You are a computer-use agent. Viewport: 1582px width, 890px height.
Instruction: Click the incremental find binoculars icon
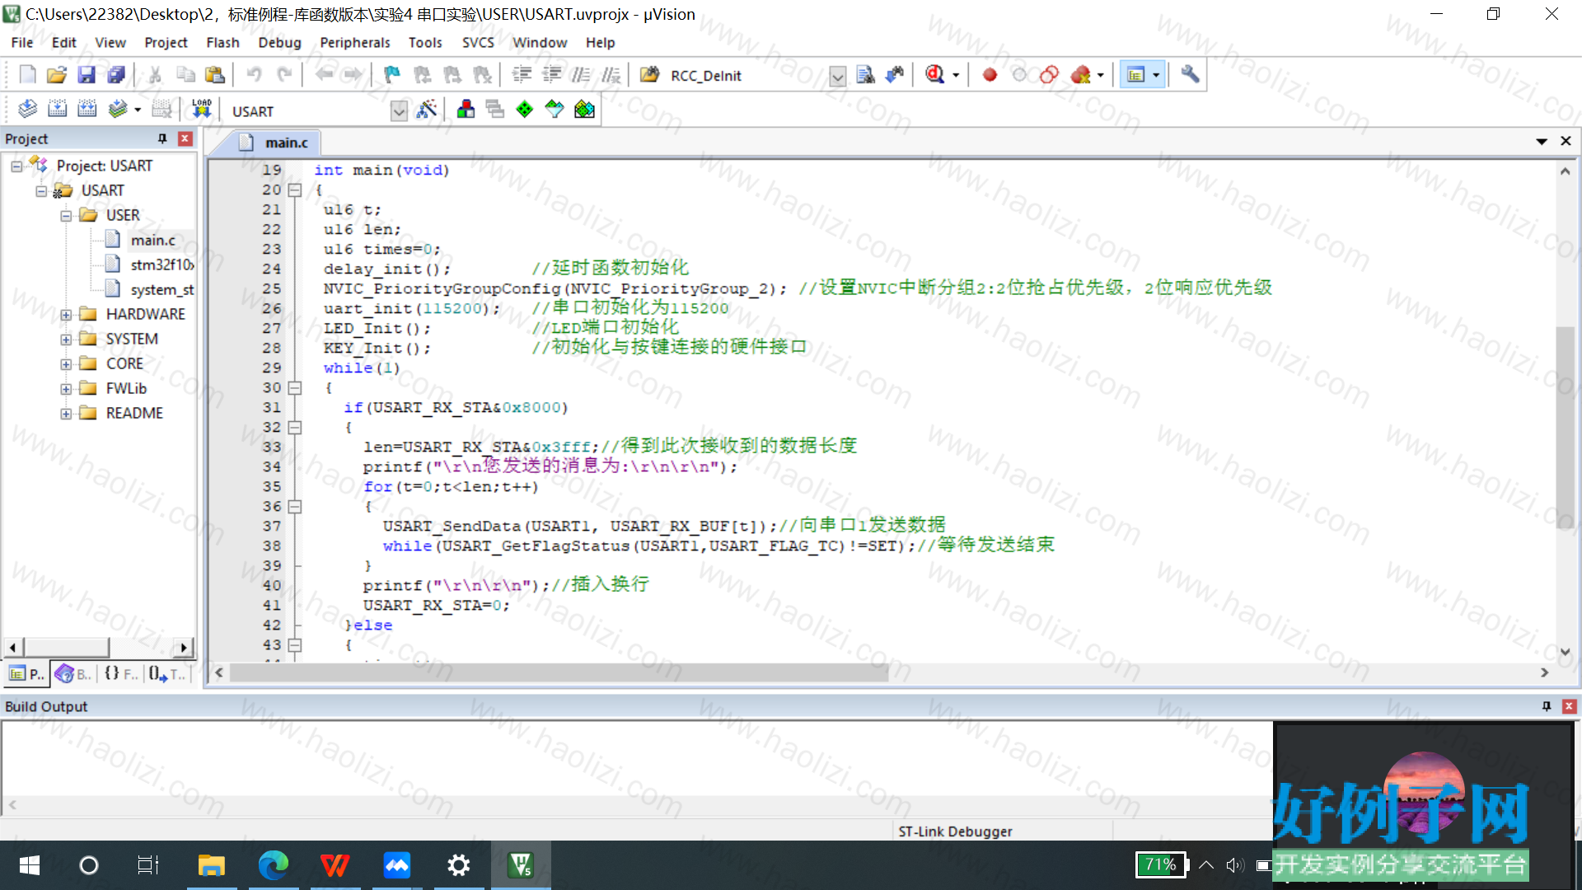tap(895, 75)
